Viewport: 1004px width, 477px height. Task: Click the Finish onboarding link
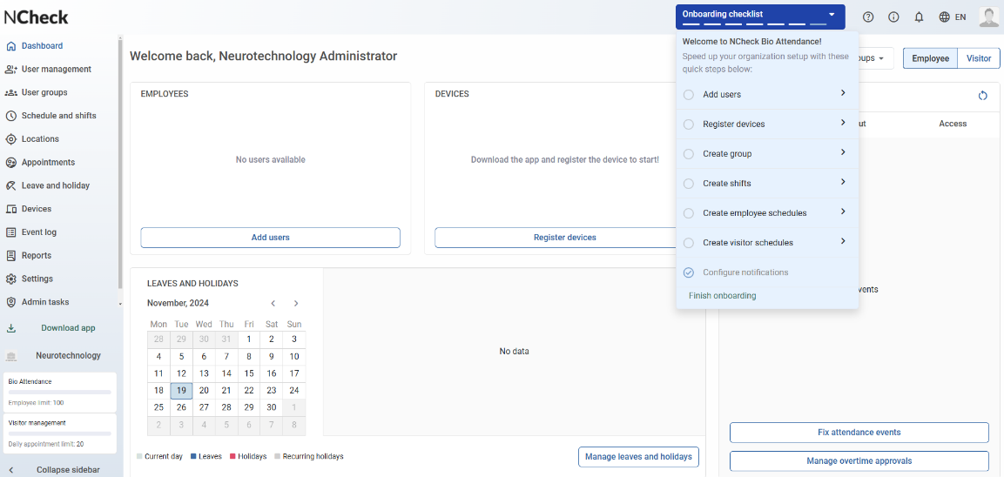[722, 296]
